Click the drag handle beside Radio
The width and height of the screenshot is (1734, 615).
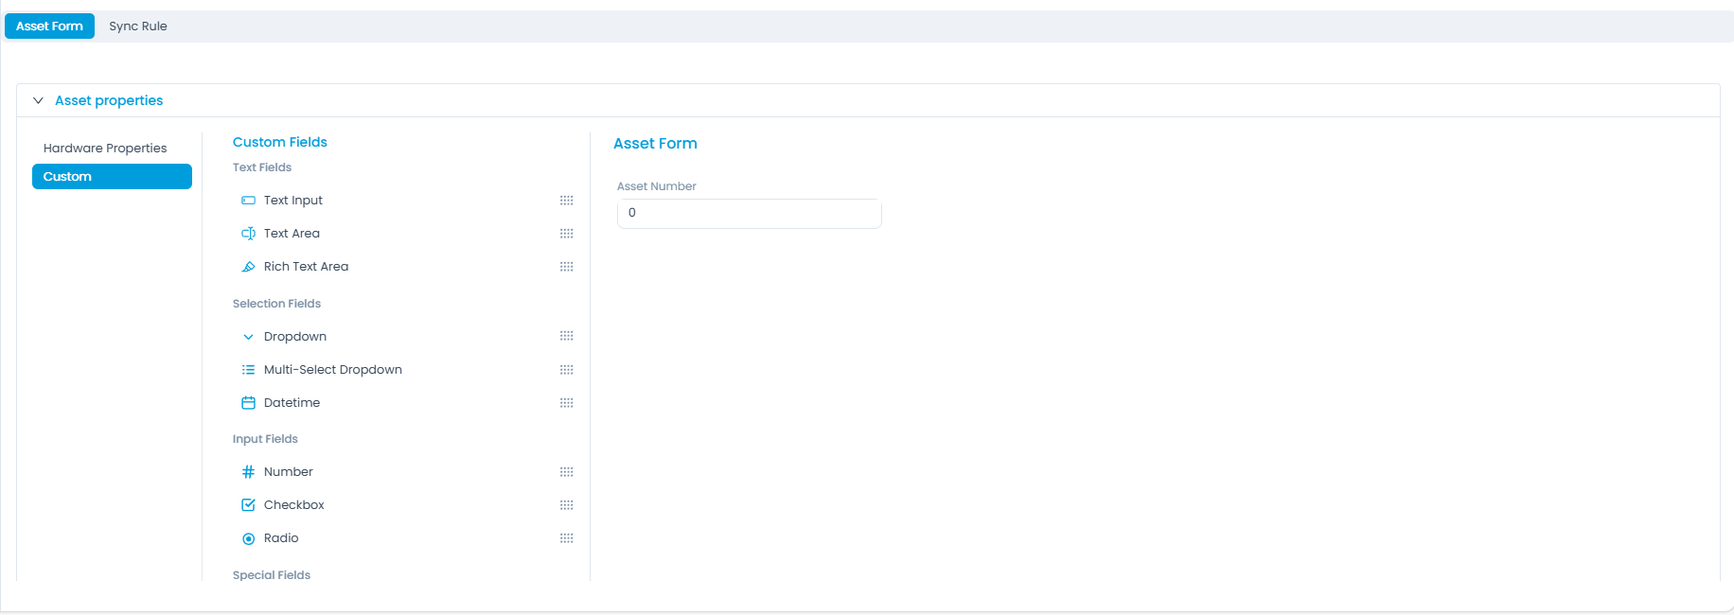coord(566,538)
